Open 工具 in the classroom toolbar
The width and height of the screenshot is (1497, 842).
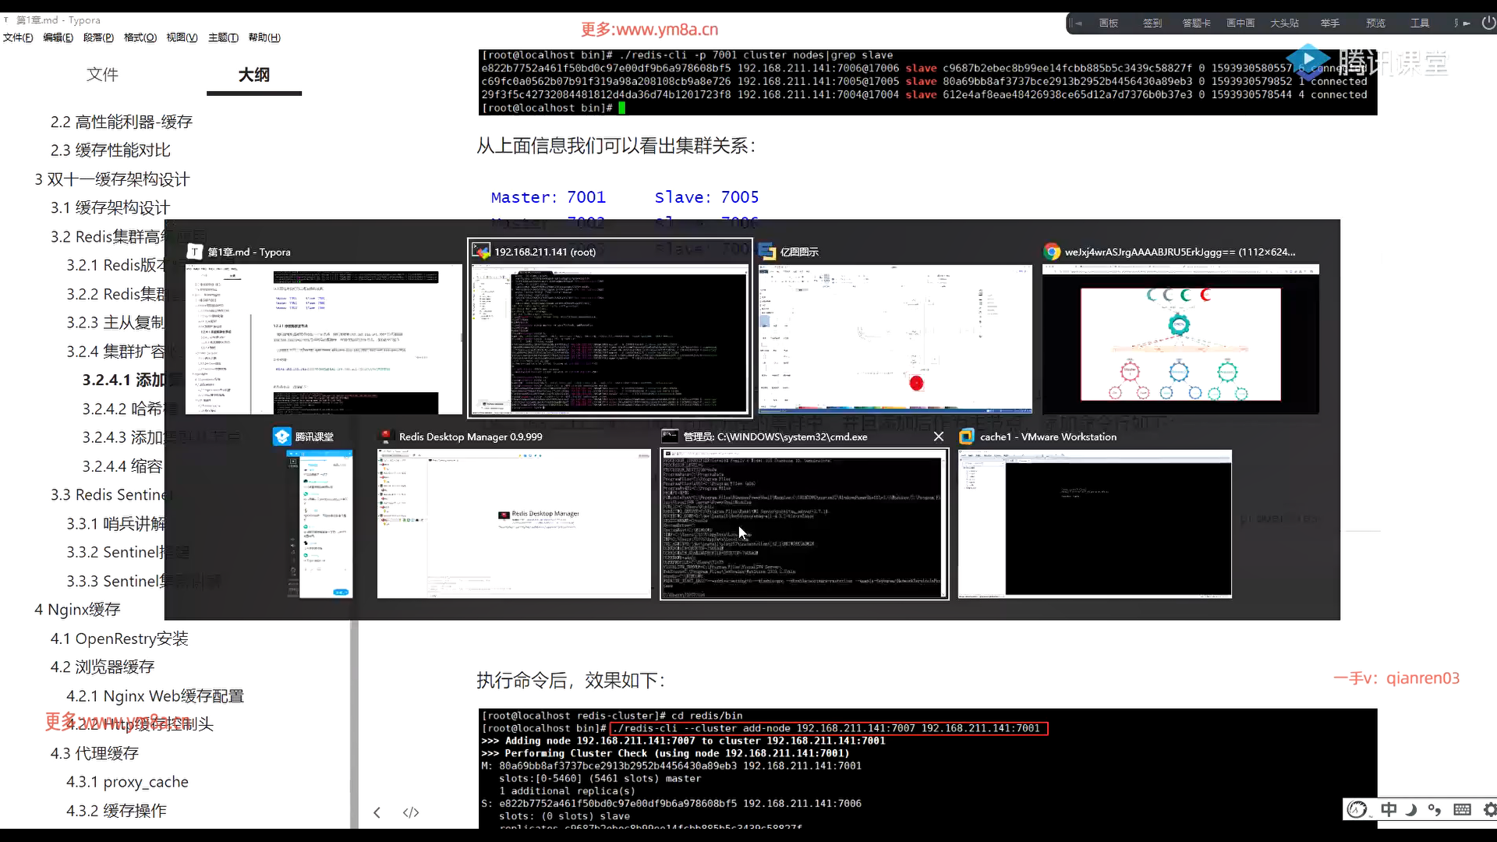coord(1419,23)
